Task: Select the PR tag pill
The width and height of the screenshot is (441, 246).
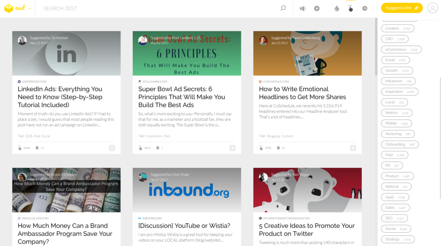Action: tap(392, 166)
